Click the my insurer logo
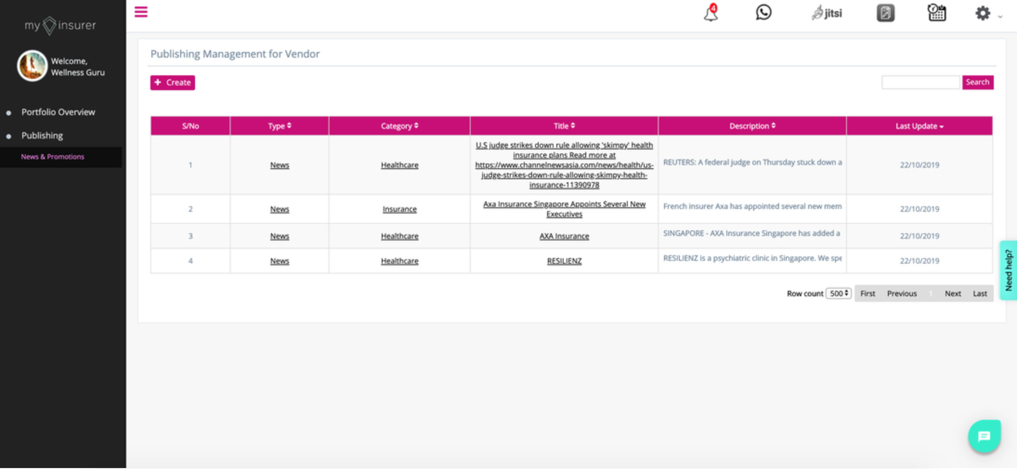Viewport: 1017px width, 469px height. coord(60,26)
